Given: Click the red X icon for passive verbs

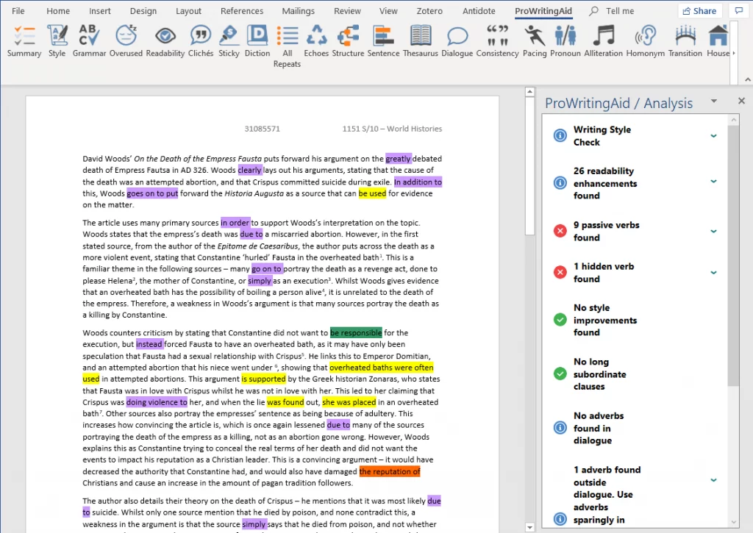Looking at the screenshot, I should (x=560, y=231).
